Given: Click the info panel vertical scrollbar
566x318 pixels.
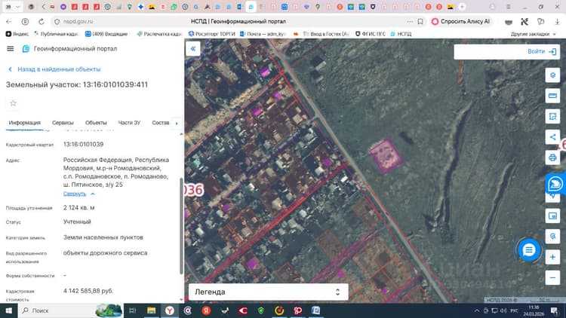Looking at the screenshot, I should [181, 225].
